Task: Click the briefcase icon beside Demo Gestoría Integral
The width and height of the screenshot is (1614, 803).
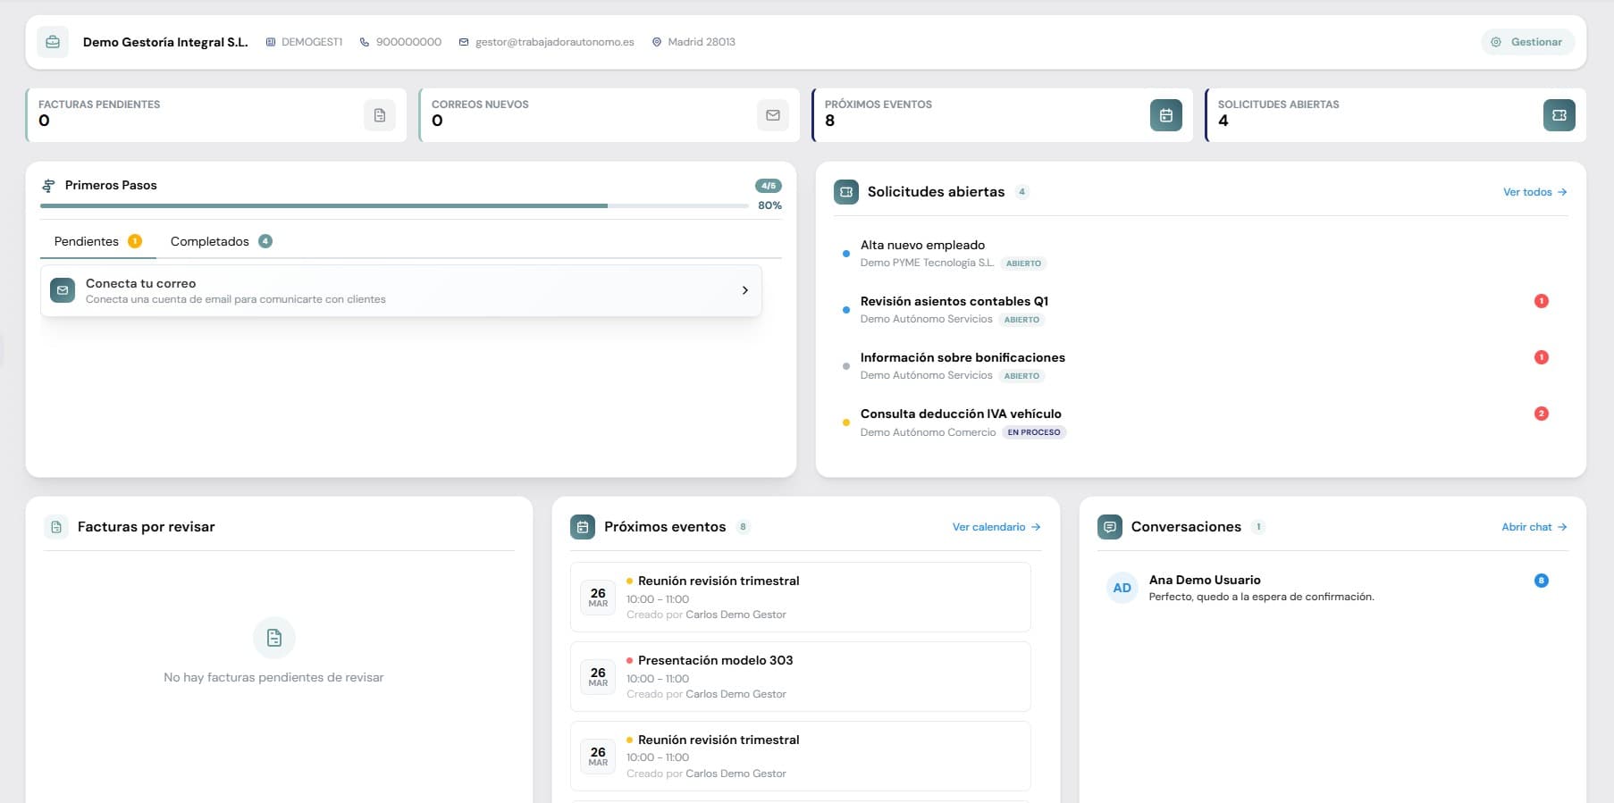Action: tap(53, 42)
